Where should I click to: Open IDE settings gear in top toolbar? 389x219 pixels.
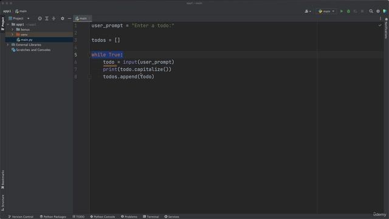[378, 11]
